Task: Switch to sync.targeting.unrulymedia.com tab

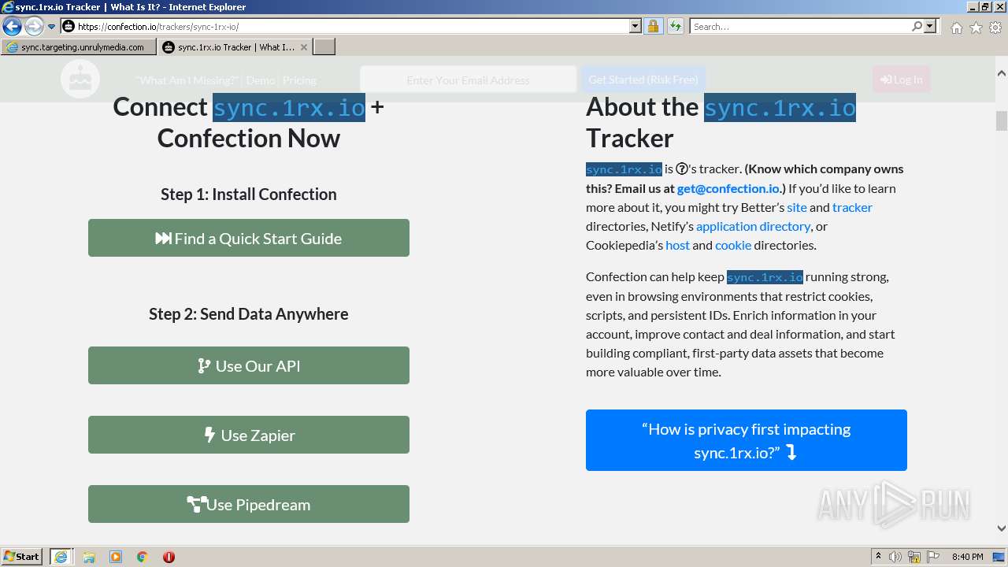Action: pyautogui.click(x=79, y=47)
